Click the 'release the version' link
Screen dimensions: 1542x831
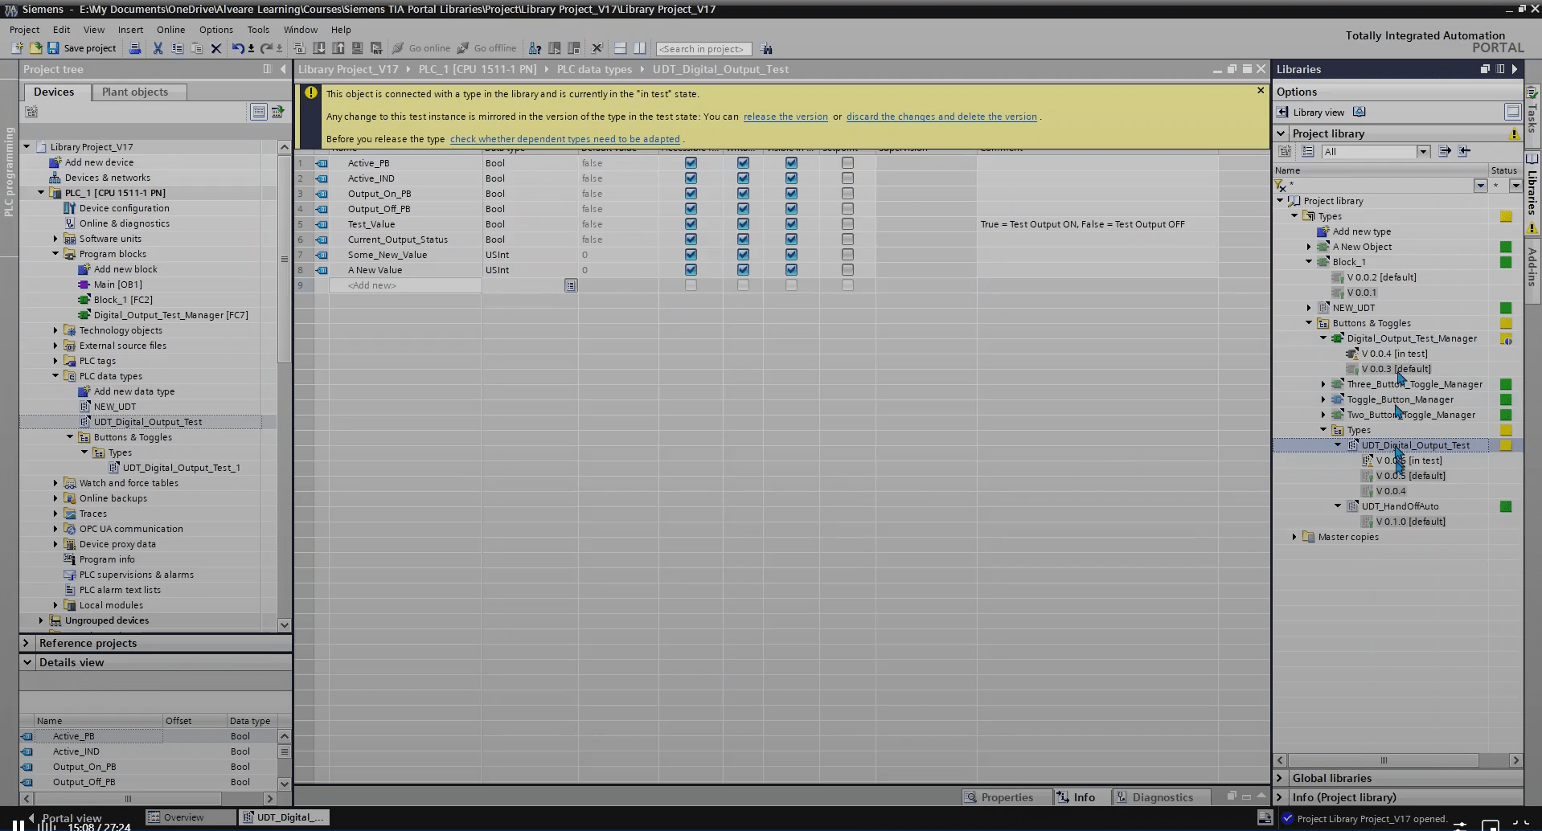(785, 117)
